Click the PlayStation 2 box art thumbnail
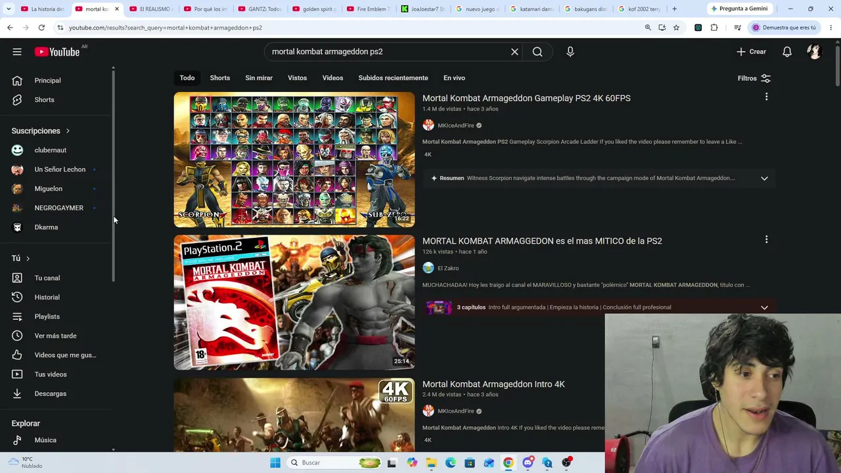The image size is (841, 473). coord(294,302)
